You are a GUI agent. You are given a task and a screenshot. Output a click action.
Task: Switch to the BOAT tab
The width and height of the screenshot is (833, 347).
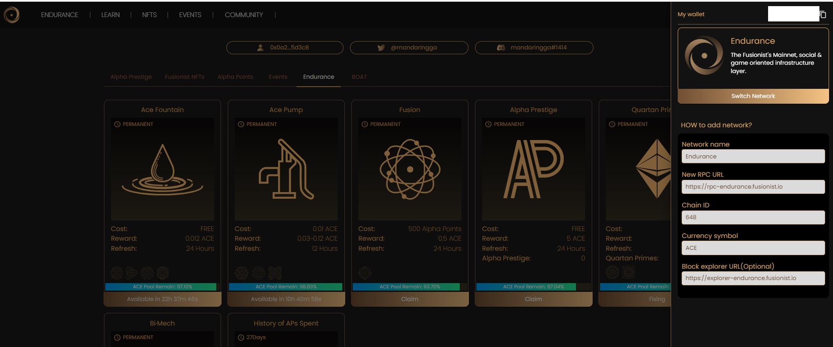pyautogui.click(x=359, y=77)
